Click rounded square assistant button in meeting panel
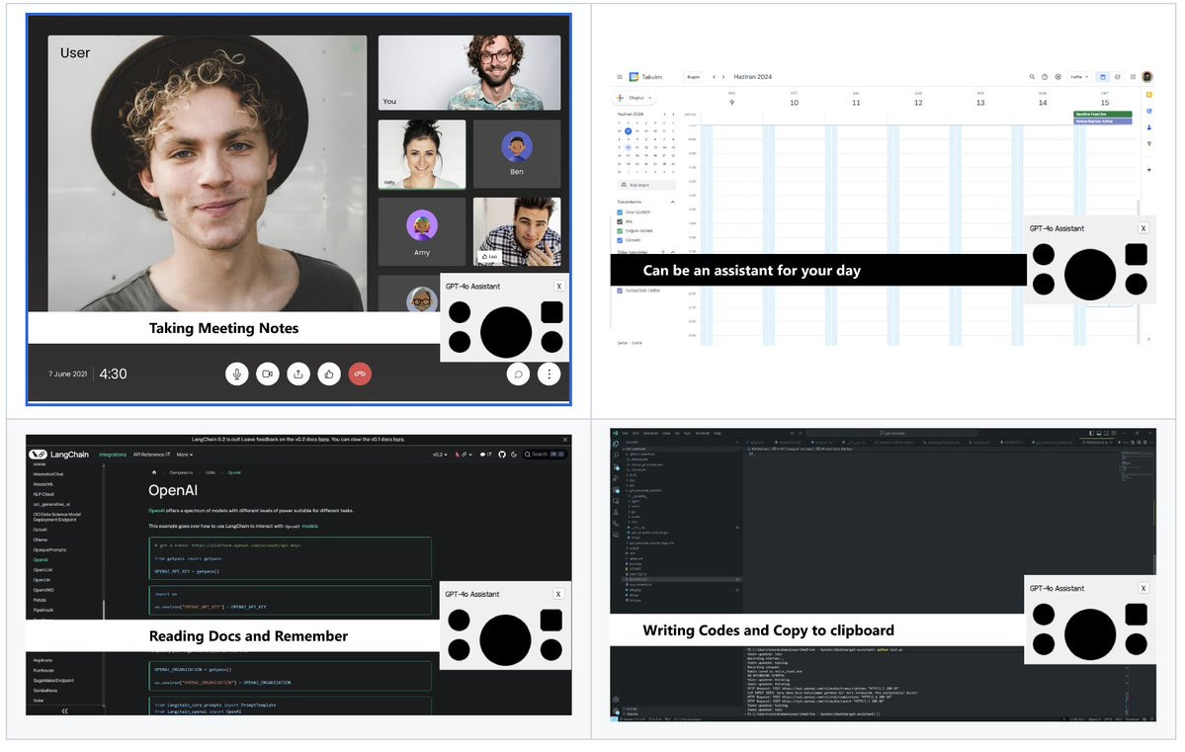Image resolution: width=1185 pixels, height=752 pixels. click(551, 312)
